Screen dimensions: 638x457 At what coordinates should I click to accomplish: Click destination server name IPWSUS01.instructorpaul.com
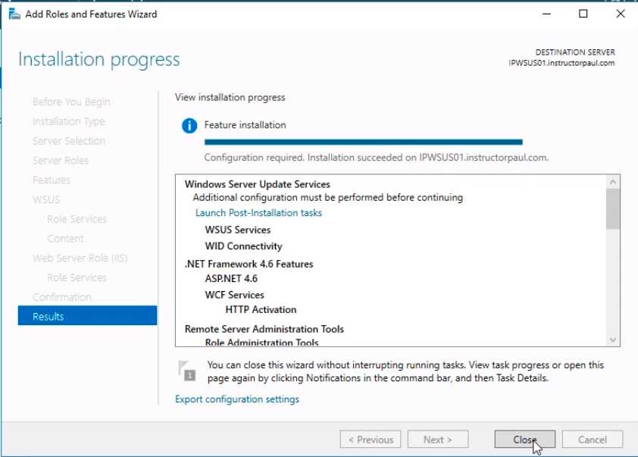[x=561, y=63]
